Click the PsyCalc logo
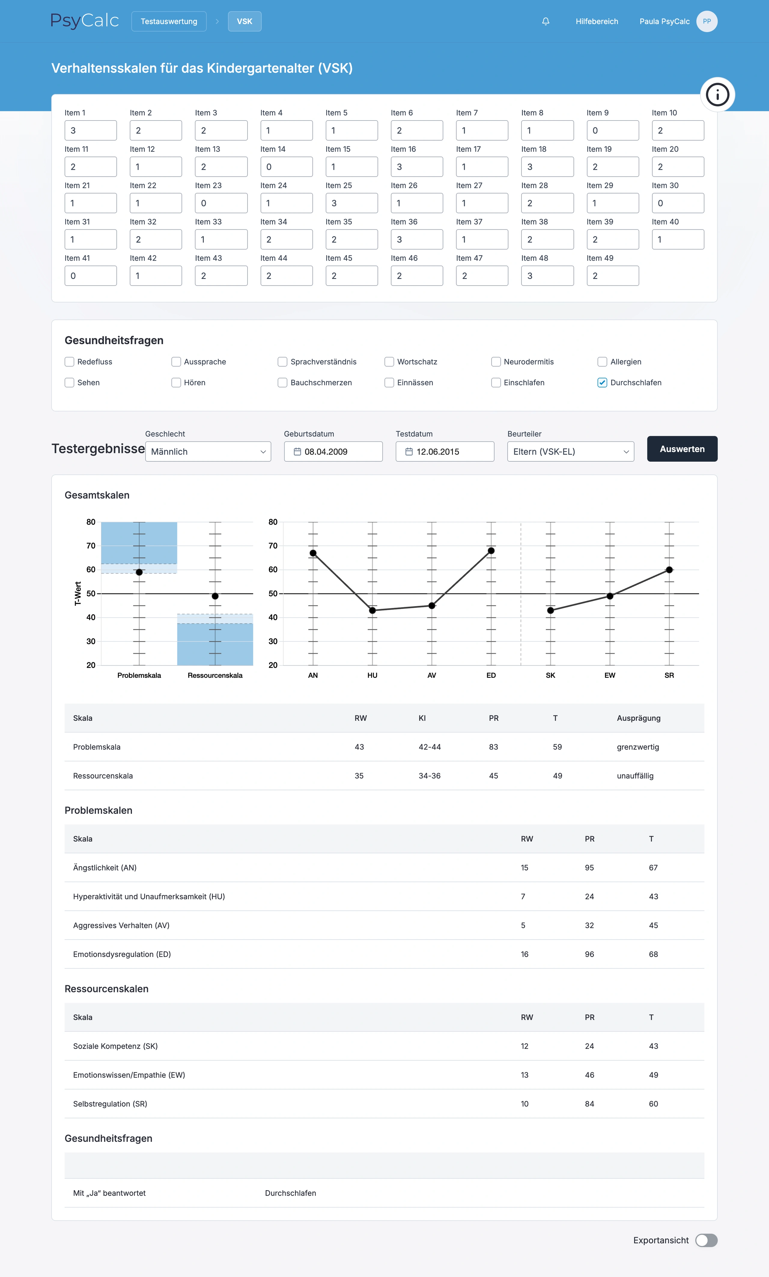Viewport: 769px width, 1277px height. pos(85,21)
